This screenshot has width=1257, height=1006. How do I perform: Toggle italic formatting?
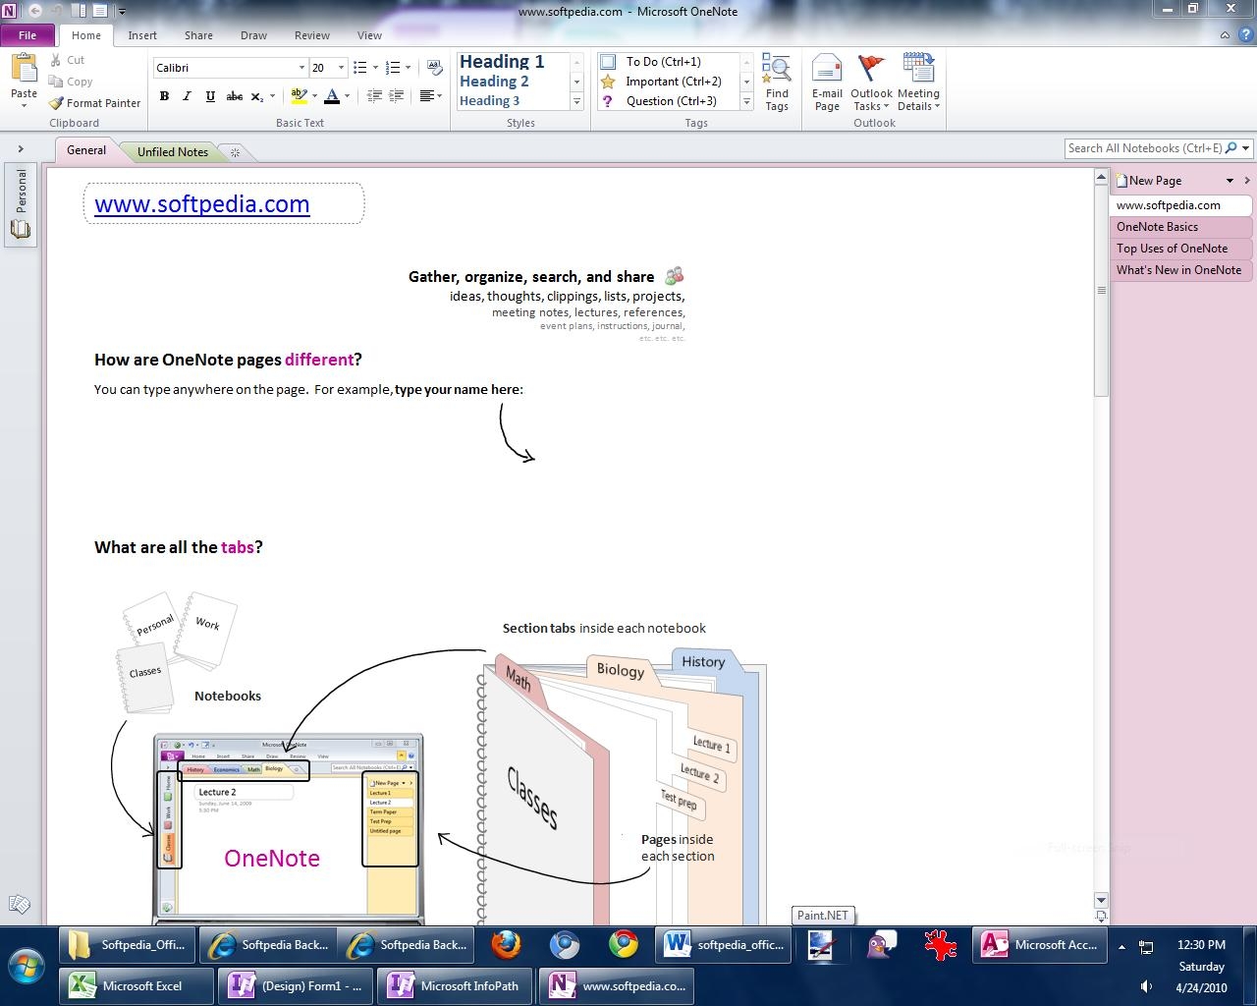pos(187,96)
